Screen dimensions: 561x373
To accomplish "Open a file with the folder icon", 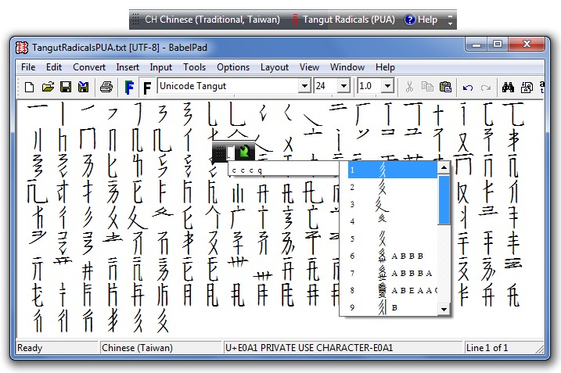I will coord(48,87).
